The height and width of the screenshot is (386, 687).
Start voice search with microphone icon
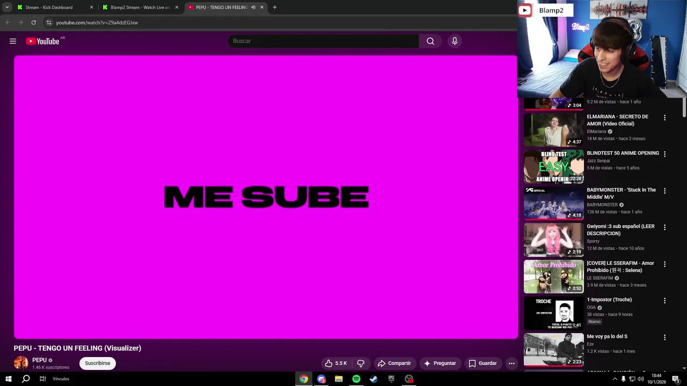point(455,41)
